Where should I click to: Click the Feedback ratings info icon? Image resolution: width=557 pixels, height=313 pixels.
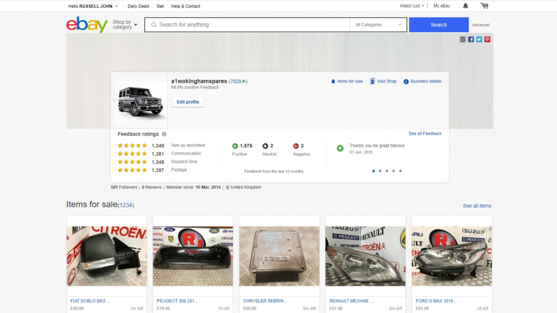click(164, 134)
